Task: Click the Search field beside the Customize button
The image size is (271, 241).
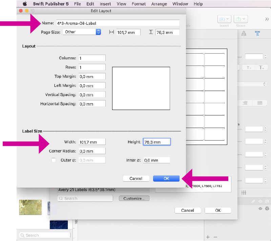Action: pos(85,199)
